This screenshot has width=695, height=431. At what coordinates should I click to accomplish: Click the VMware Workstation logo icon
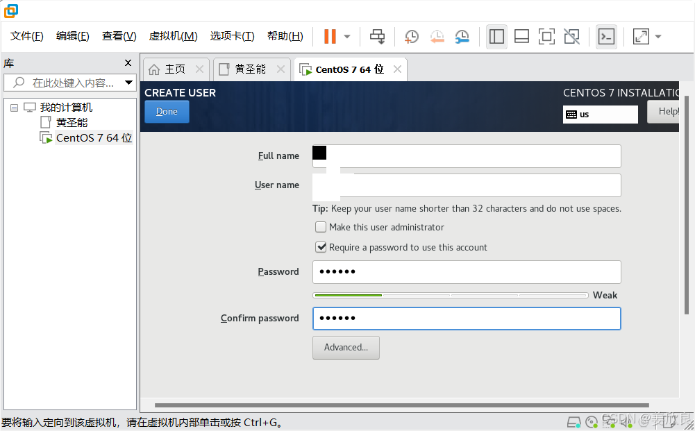coord(11,10)
